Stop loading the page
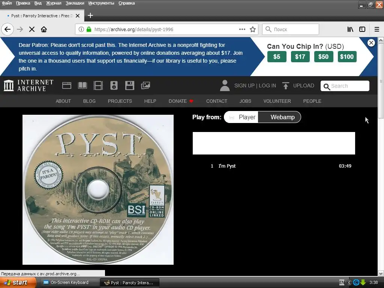 pyautogui.click(x=32, y=29)
